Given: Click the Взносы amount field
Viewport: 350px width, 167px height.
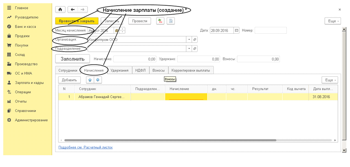Looking at the screenshot, I should (258, 59).
